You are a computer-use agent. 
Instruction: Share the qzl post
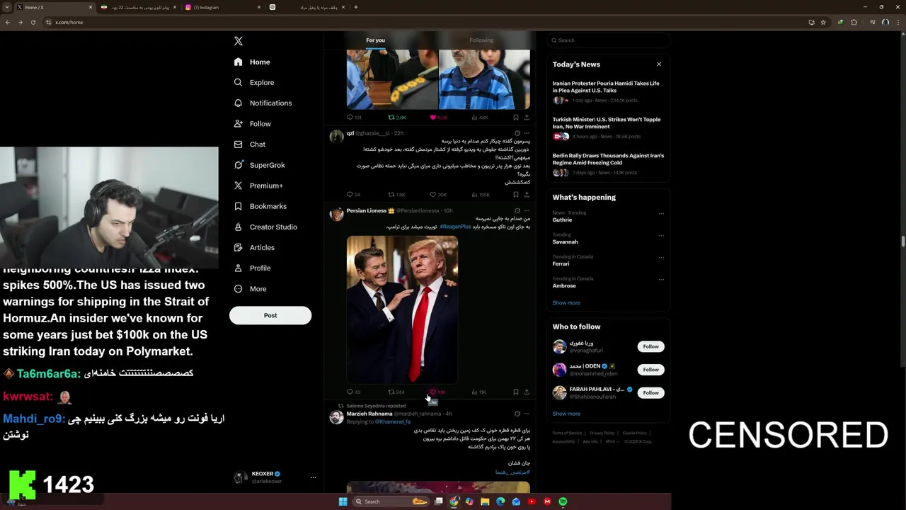coord(527,195)
